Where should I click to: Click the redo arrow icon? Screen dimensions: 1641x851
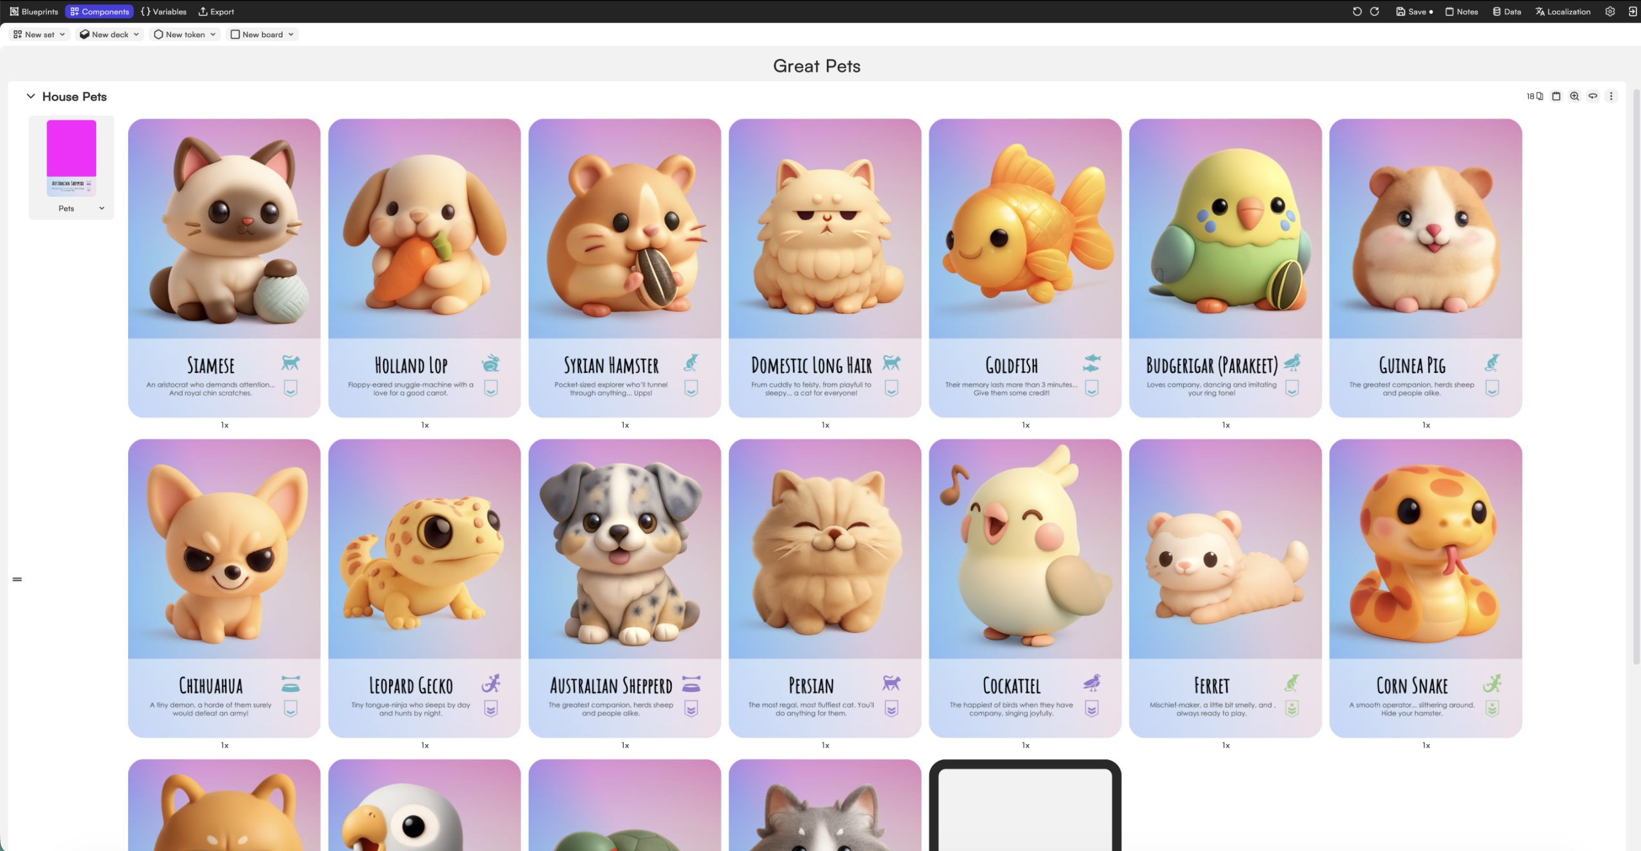(1374, 12)
